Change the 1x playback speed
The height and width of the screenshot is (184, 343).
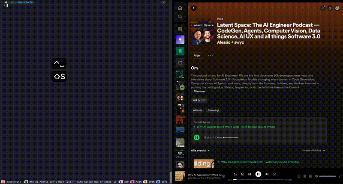point(235,175)
